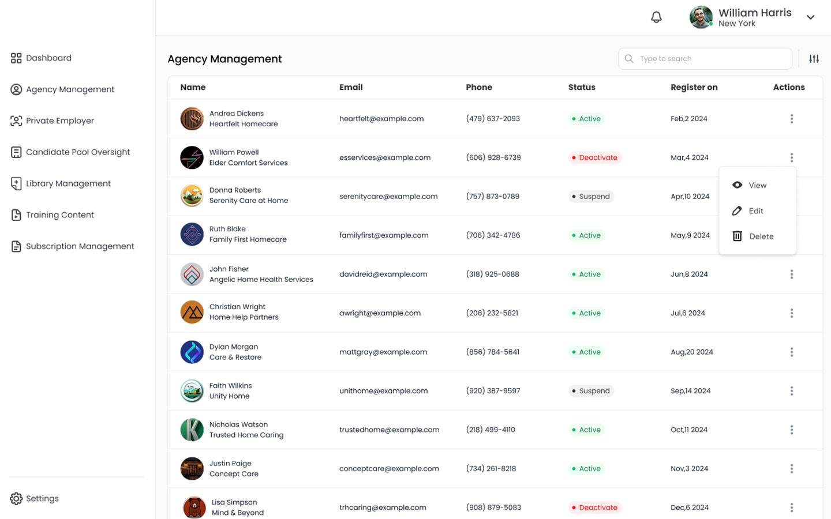The height and width of the screenshot is (519, 831).
Task: Click the Status column header
Action: coord(582,88)
